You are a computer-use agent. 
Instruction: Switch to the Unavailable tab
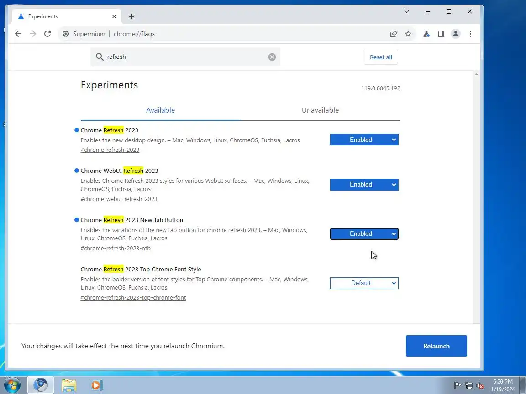click(320, 110)
